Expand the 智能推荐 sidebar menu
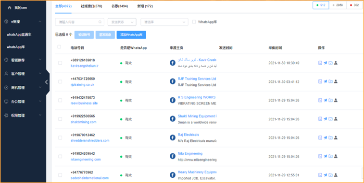Screen dimensions: 364x183 tap(40, 60)
